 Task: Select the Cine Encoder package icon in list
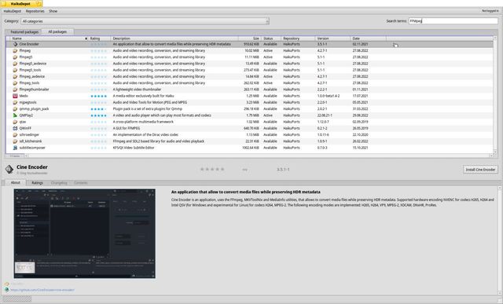[15, 44]
